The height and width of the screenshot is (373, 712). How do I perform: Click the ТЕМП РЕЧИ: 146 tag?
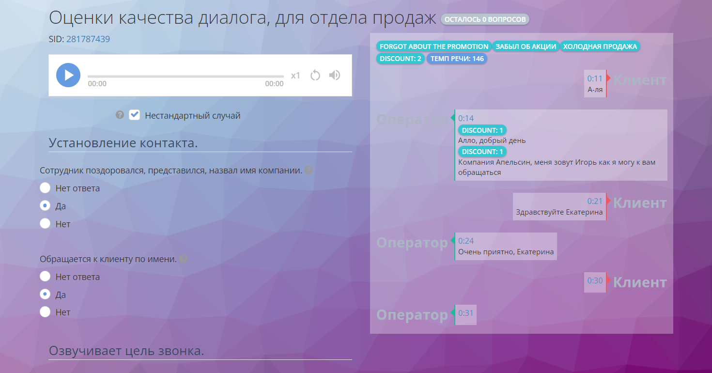click(457, 59)
